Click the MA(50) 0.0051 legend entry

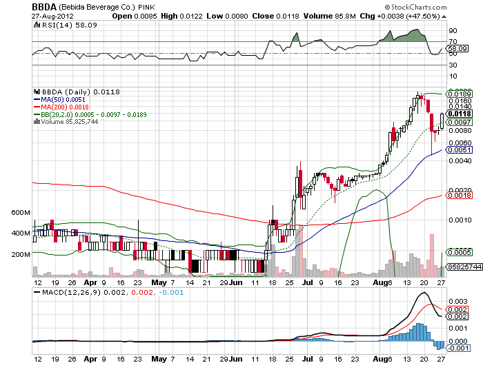click(x=63, y=99)
